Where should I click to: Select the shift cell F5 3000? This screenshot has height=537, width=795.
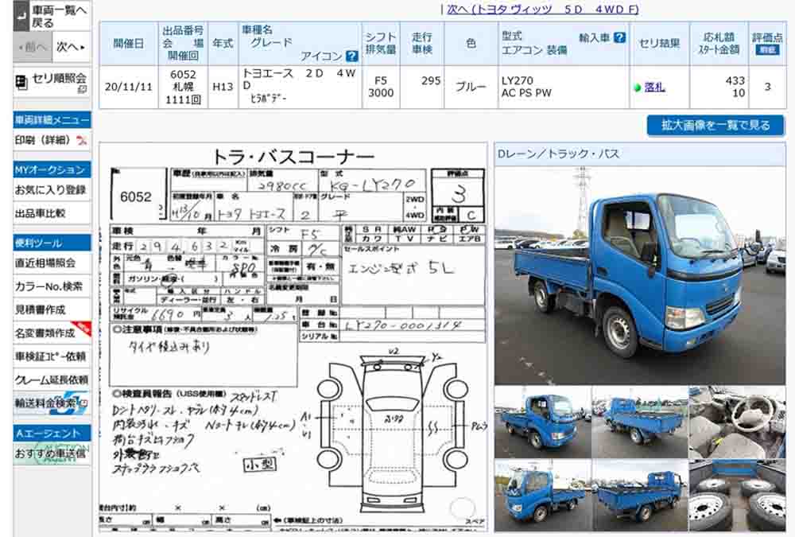(381, 87)
